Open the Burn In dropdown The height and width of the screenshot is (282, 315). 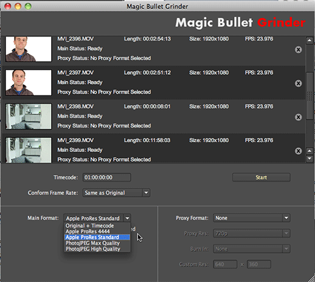click(x=252, y=249)
